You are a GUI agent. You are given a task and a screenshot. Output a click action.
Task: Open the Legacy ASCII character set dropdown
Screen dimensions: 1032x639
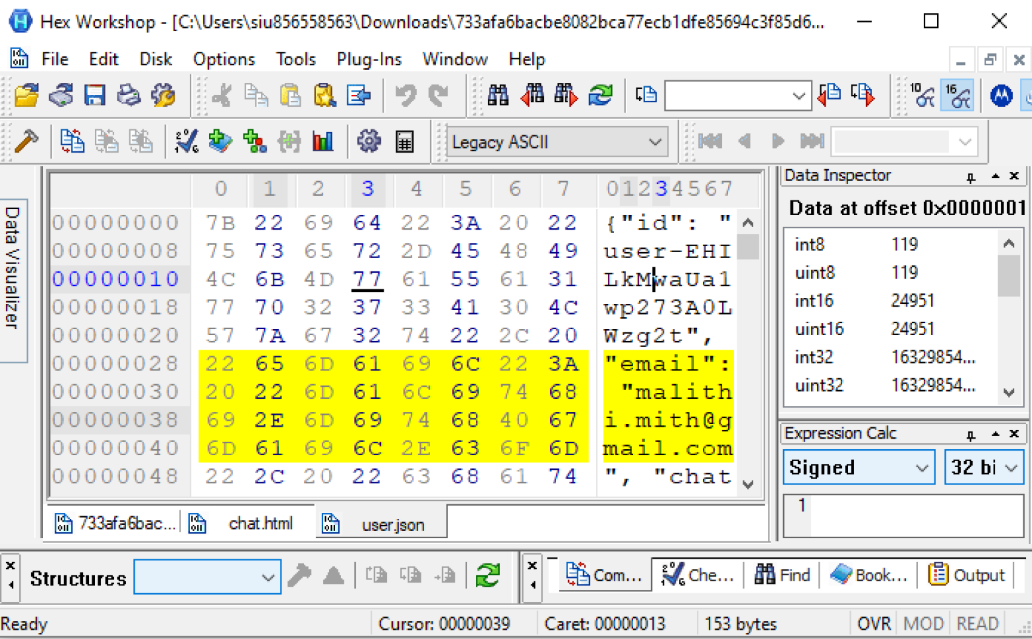pyautogui.click(x=557, y=142)
